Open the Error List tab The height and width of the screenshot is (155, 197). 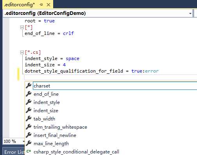coord(14,152)
